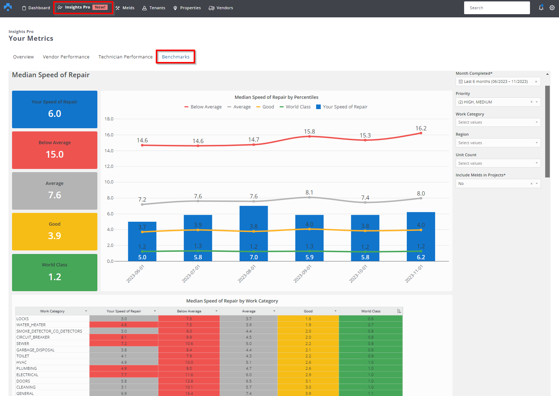Viewport: 559px width, 396px height.
Task: Toggle World Class series in chart legend
Action: click(295, 107)
